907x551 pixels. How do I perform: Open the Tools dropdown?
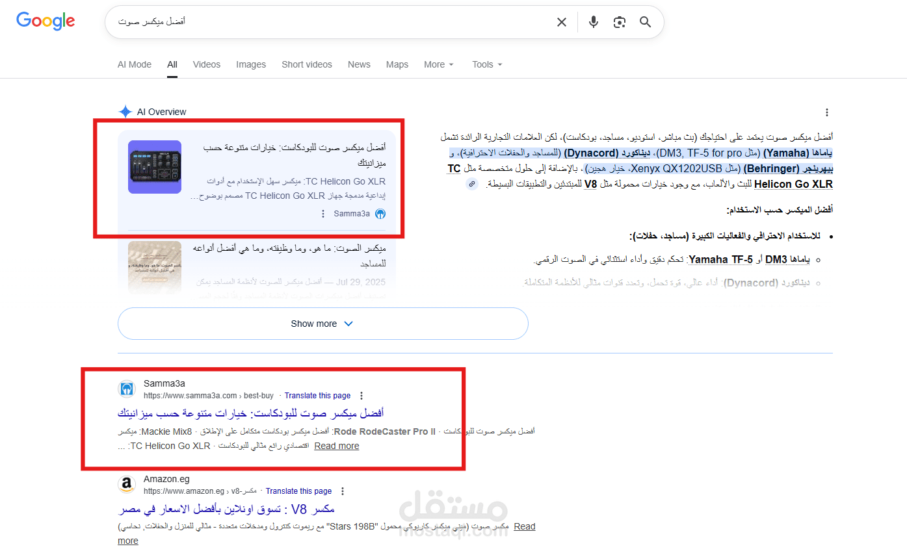(x=488, y=64)
